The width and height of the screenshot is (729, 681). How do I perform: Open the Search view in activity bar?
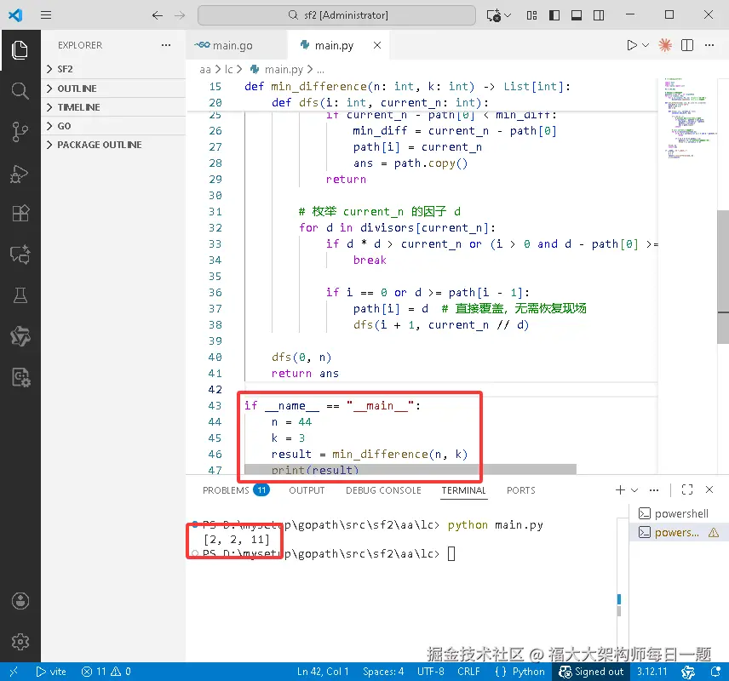pos(20,90)
